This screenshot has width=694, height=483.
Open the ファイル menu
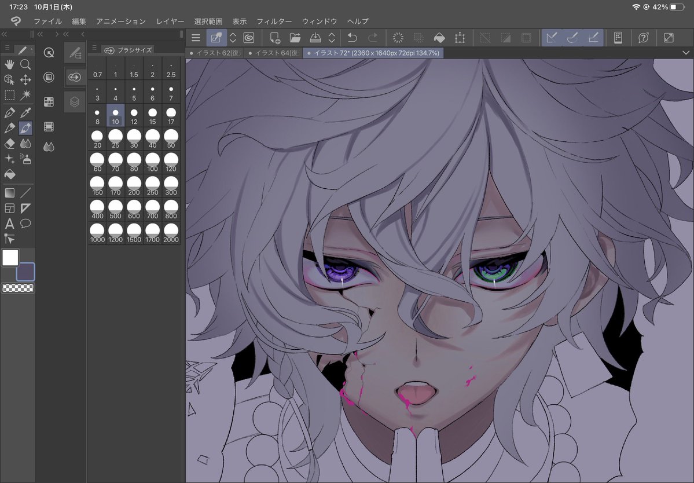click(48, 21)
